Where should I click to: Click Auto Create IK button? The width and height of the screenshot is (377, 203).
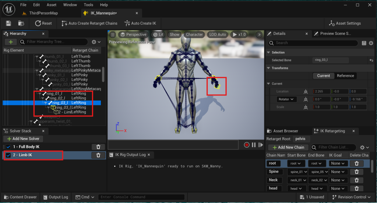(140, 23)
